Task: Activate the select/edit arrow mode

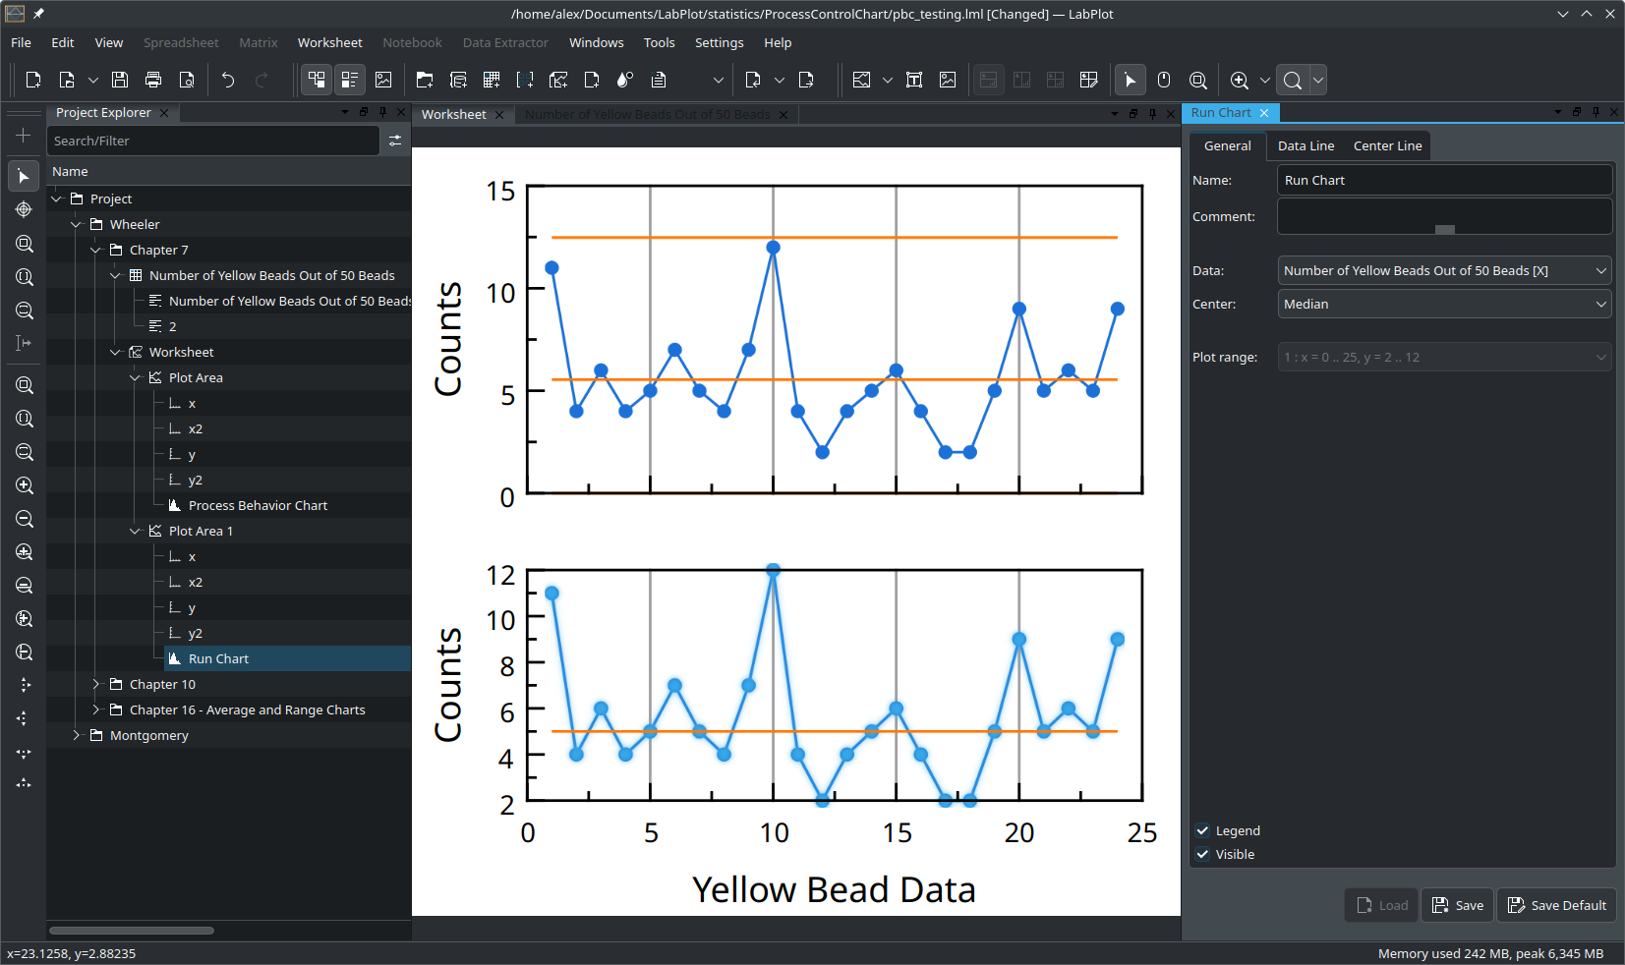Action: (x=1131, y=81)
